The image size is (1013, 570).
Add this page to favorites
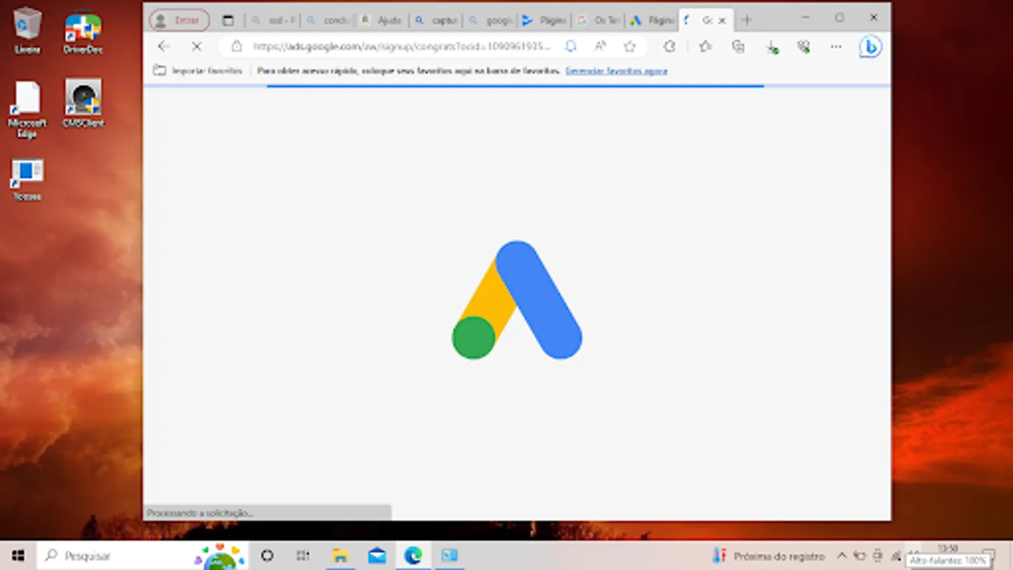tap(629, 46)
